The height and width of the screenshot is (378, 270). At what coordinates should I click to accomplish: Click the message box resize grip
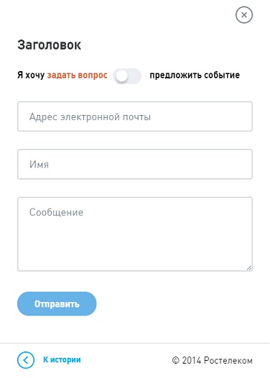[x=249, y=268]
